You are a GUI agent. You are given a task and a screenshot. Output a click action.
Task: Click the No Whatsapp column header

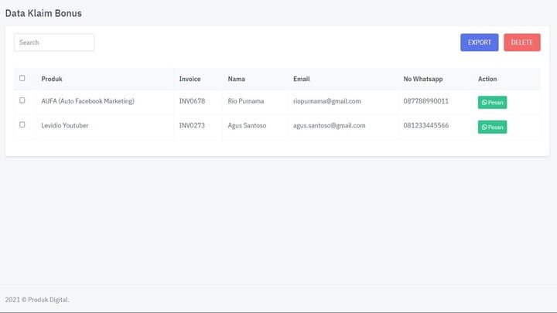pos(422,79)
